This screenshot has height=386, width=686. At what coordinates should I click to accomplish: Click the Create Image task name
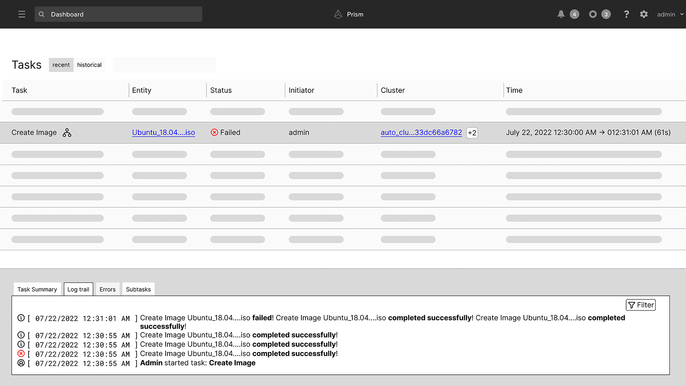click(34, 133)
